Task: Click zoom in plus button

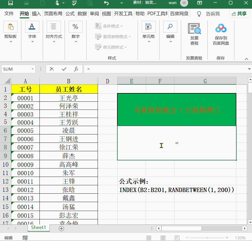Action: pyautogui.click(x=227, y=238)
